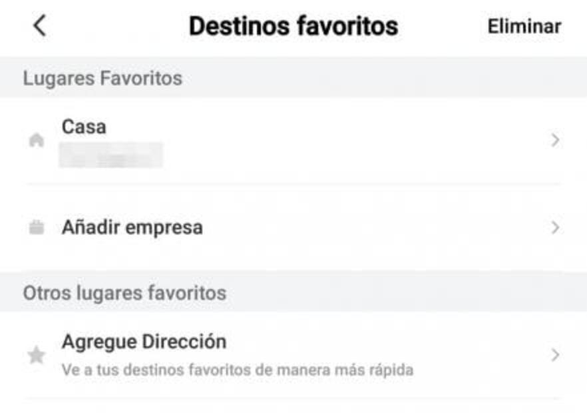Click the Otros lugares favoritos section header

[x=124, y=293]
